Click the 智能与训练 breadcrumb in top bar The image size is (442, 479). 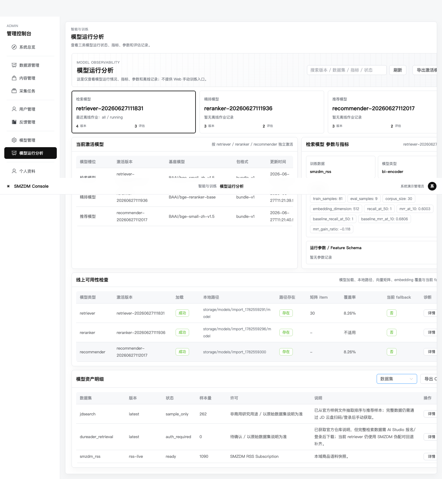click(x=207, y=186)
